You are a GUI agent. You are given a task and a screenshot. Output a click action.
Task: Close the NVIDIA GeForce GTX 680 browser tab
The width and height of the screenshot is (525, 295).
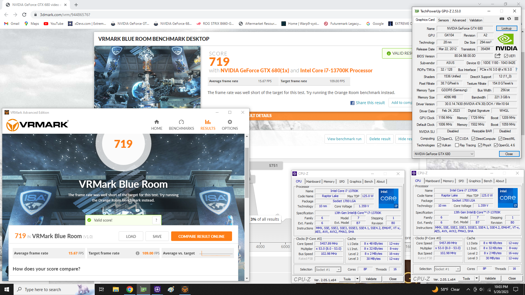[65, 5]
